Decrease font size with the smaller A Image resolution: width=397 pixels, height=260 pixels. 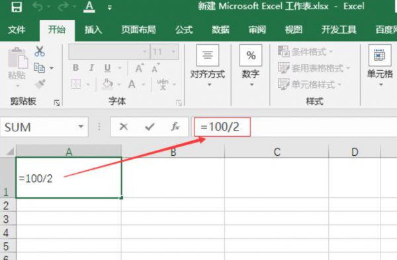155,68
